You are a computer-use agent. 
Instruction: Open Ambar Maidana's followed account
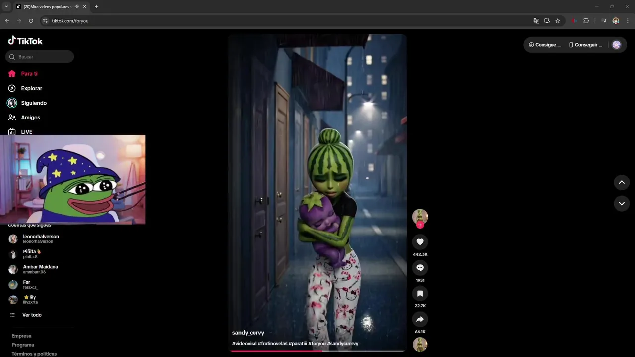pyautogui.click(x=40, y=269)
